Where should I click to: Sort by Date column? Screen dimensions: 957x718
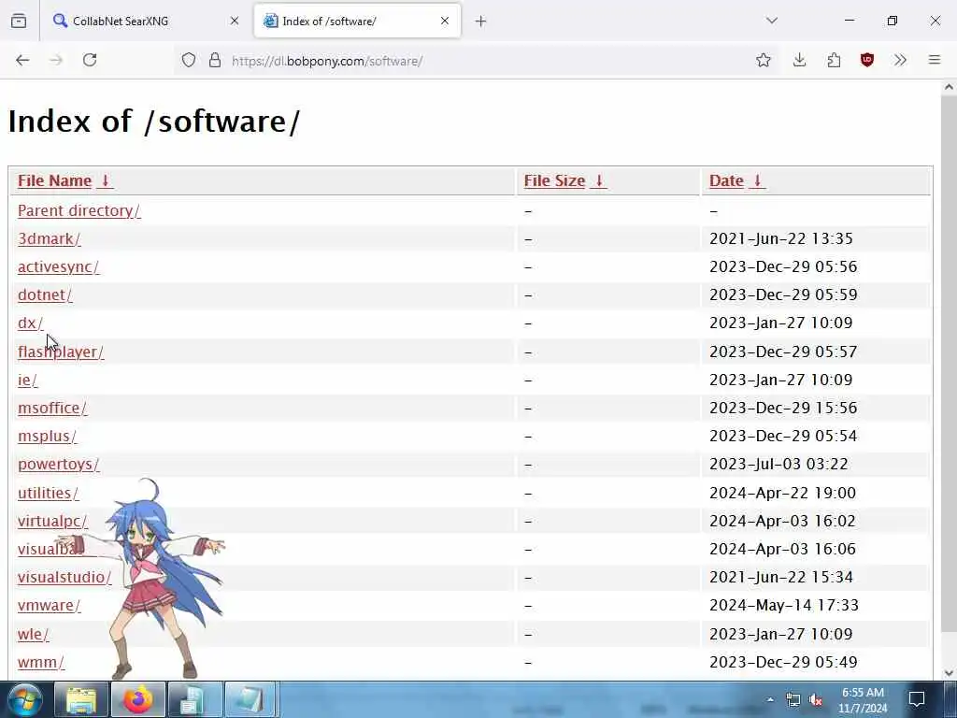click(x=736, y=180)
